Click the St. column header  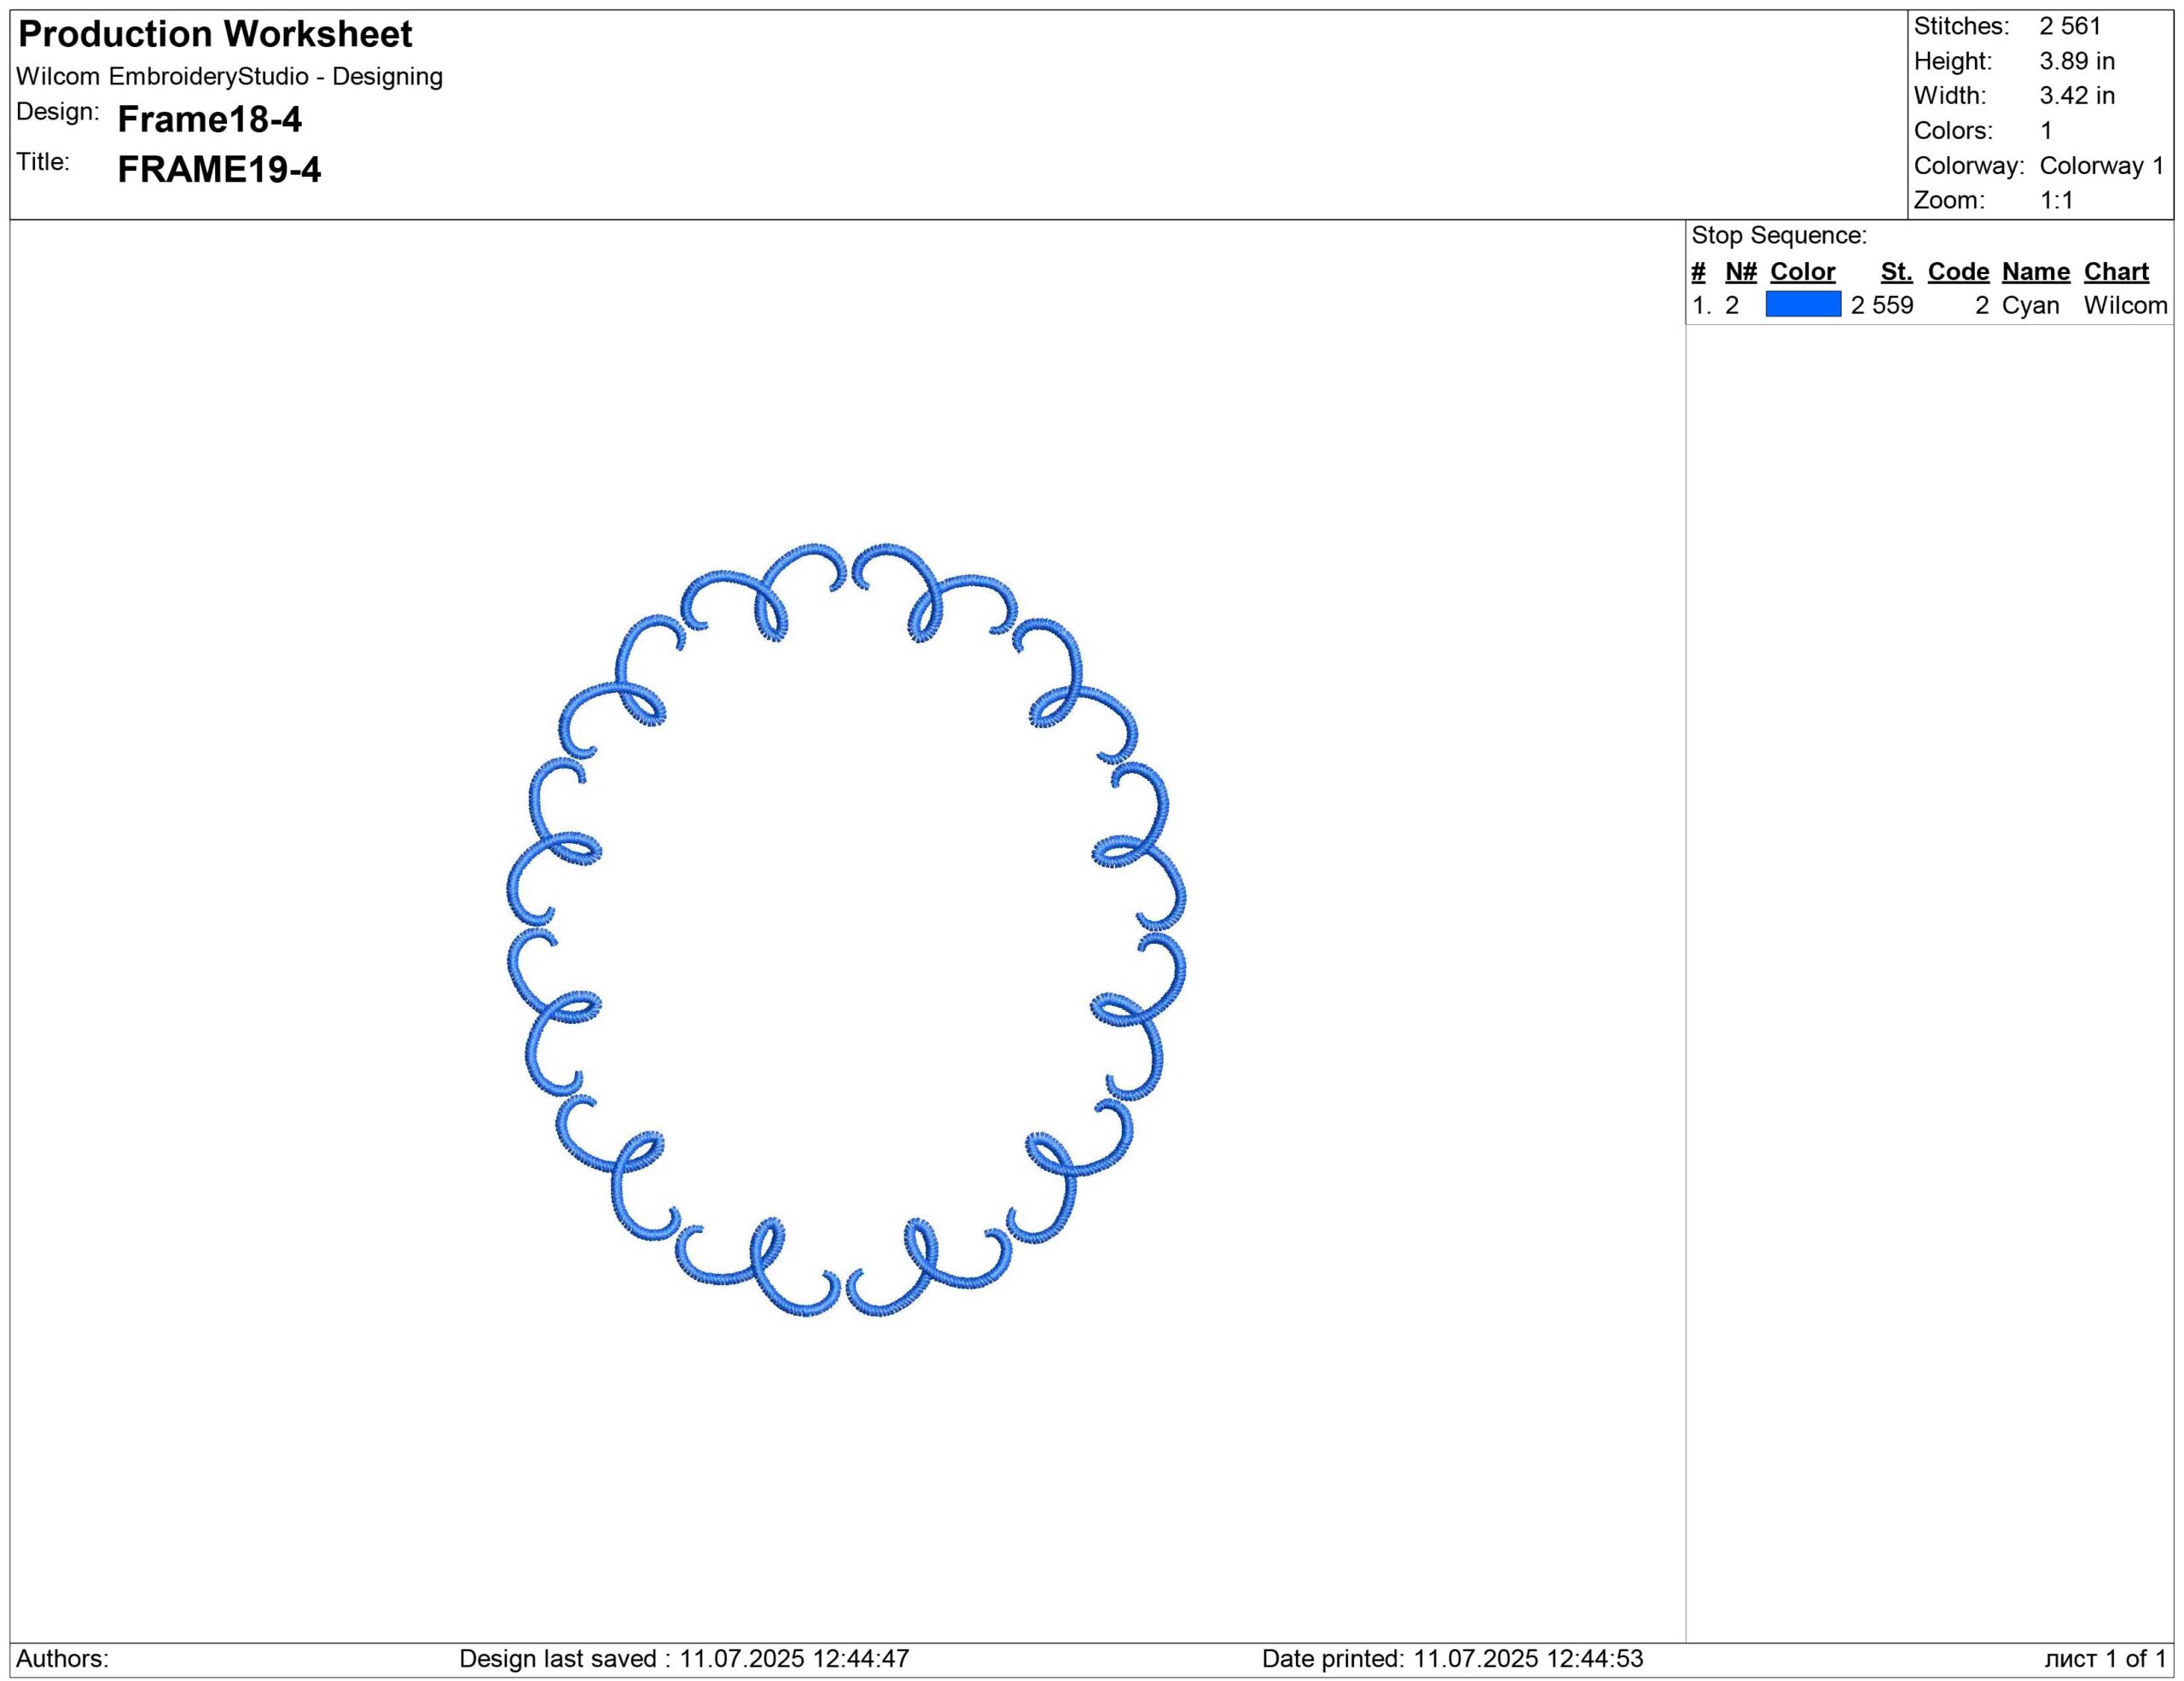[1896, 272]
